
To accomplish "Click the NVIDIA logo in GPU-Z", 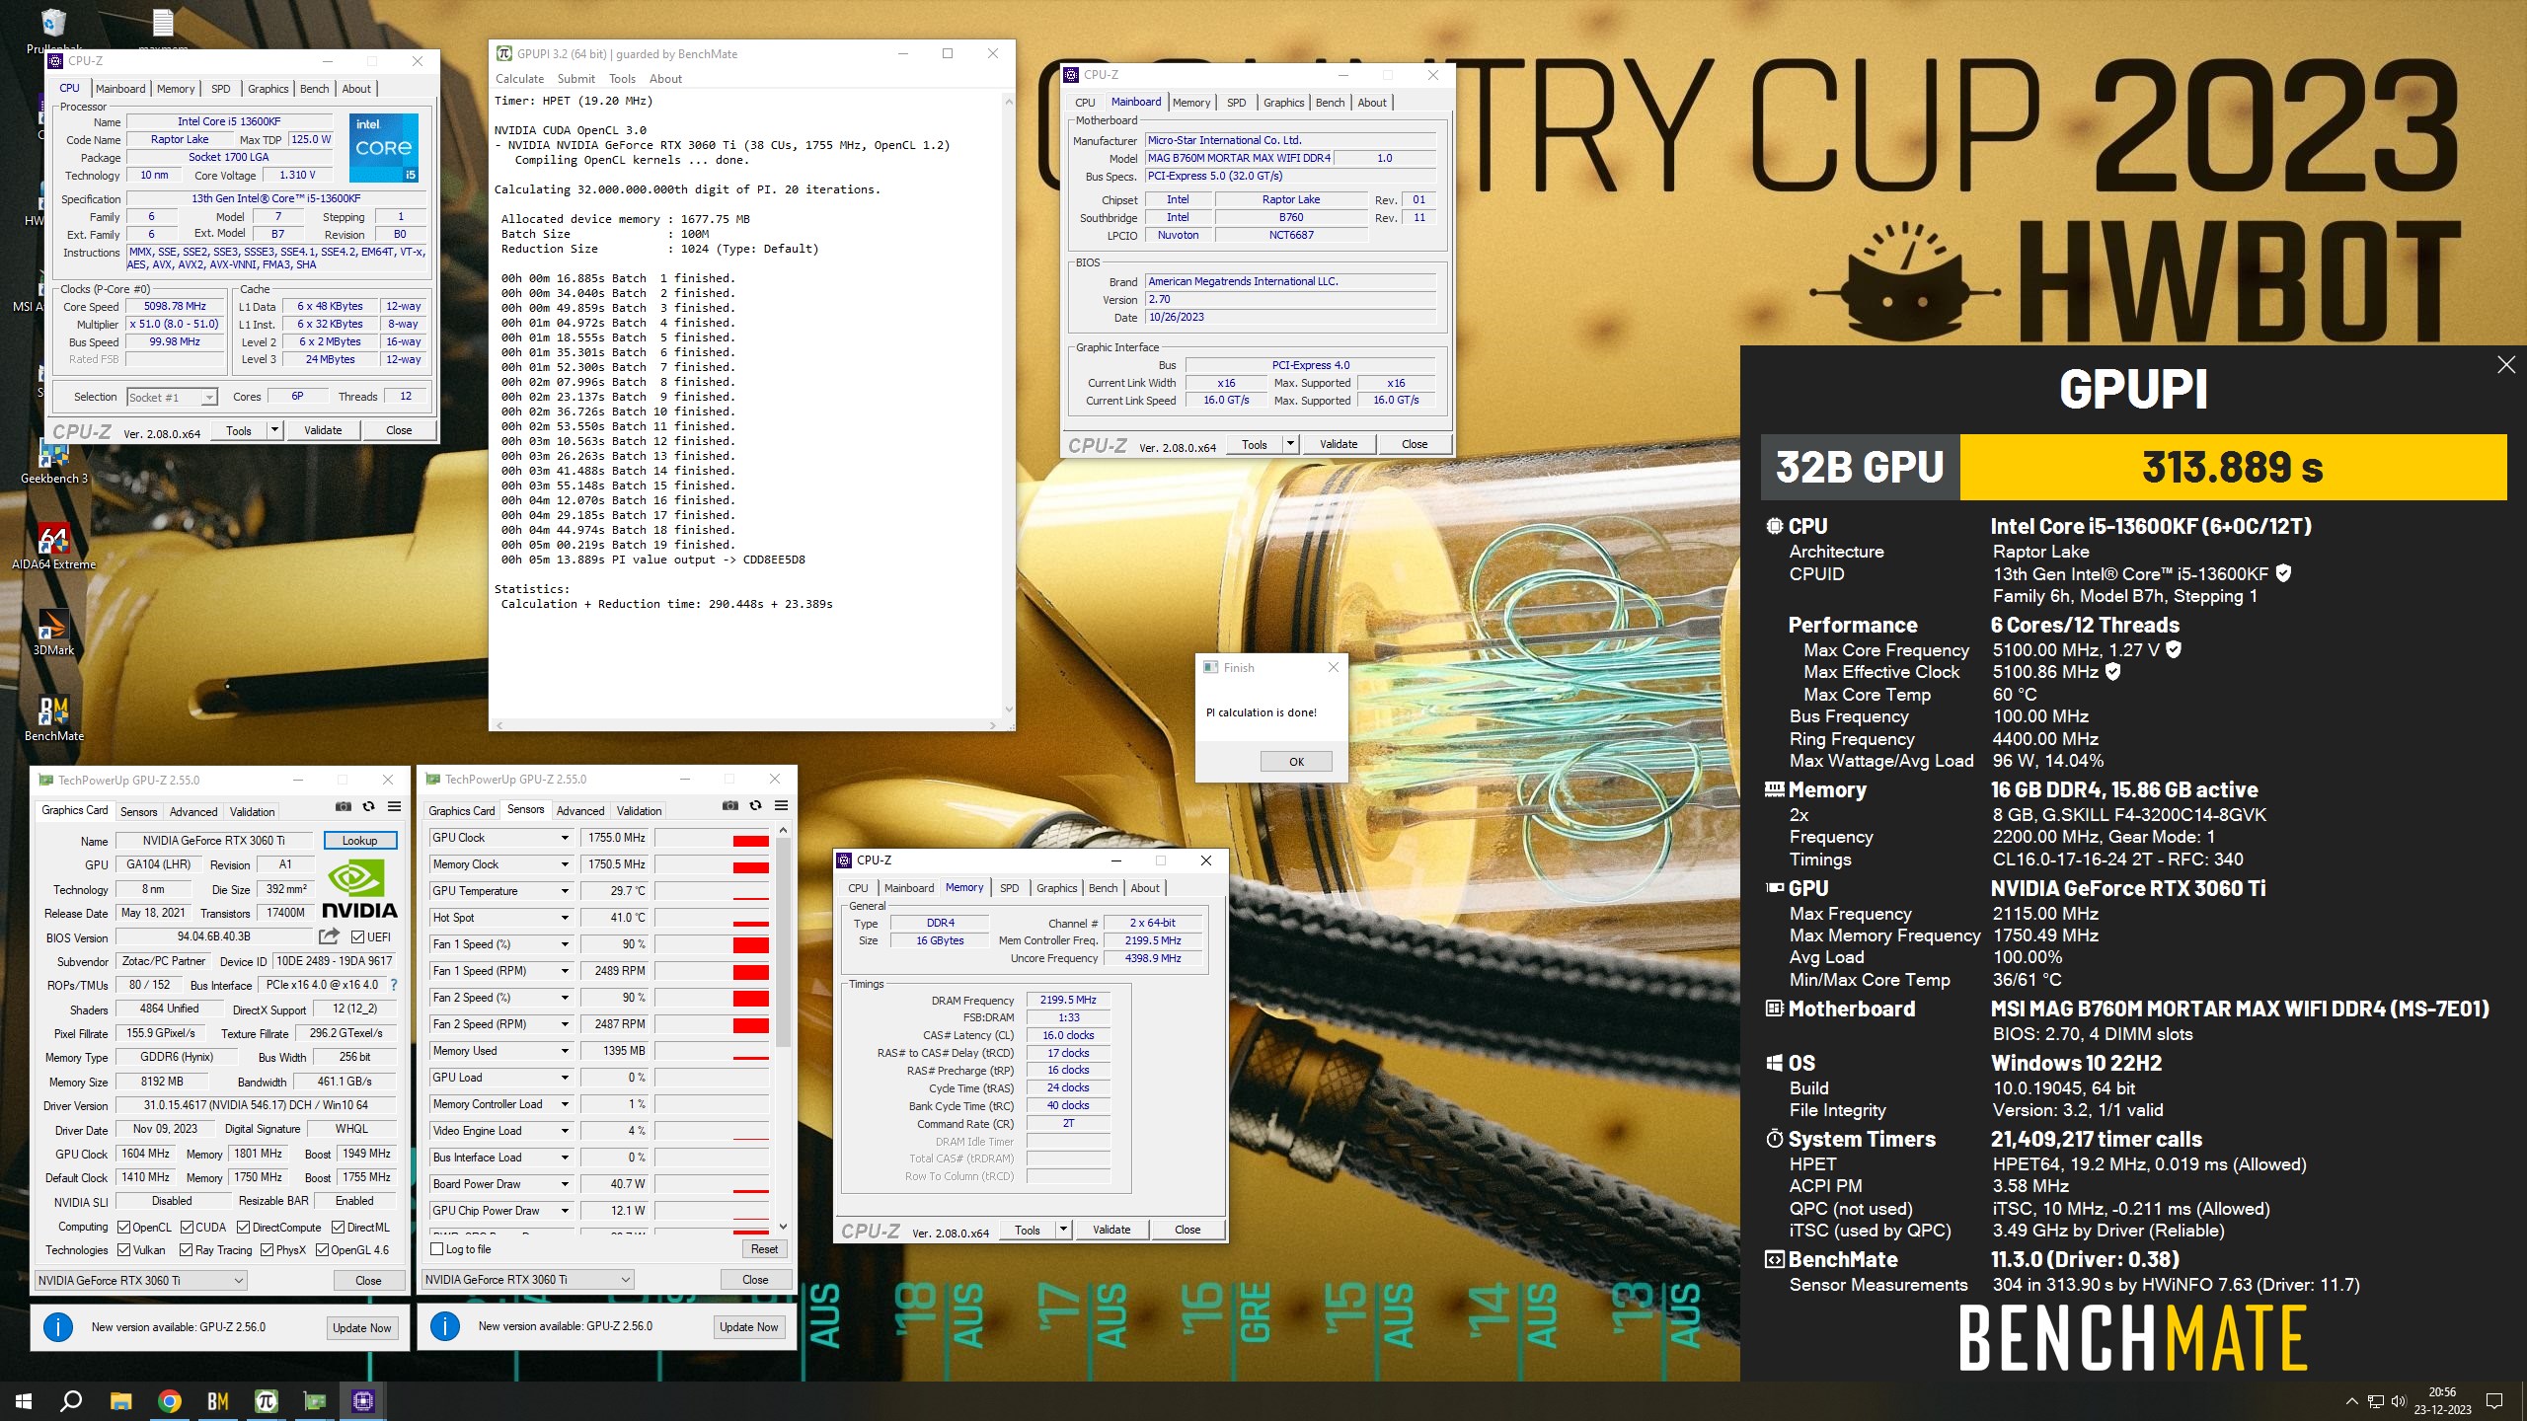I will [x=360, y=890].
